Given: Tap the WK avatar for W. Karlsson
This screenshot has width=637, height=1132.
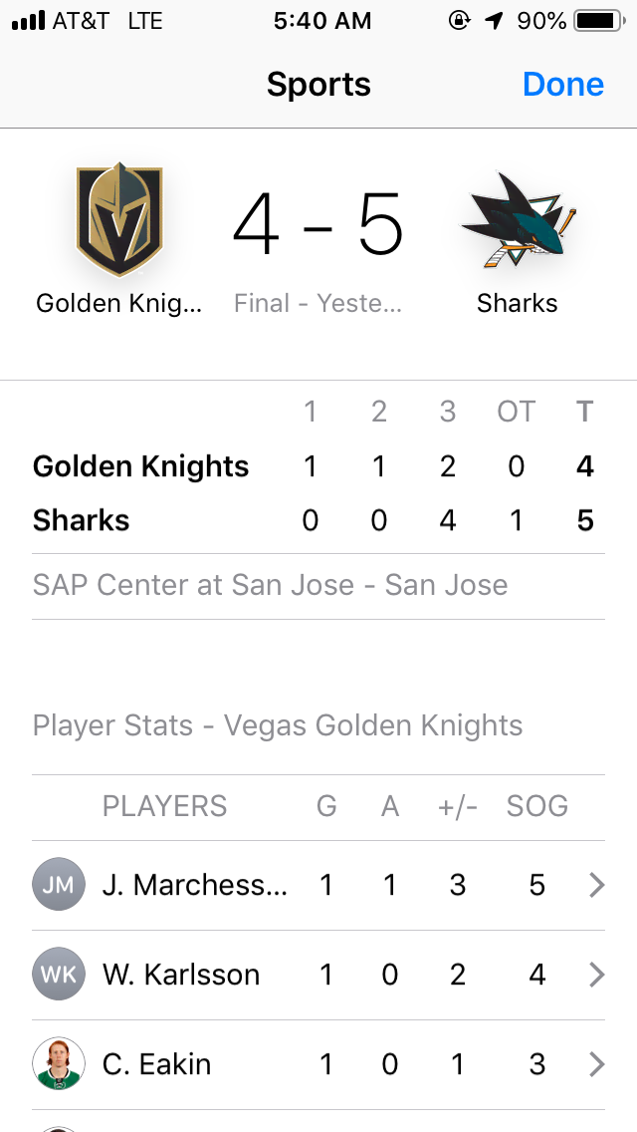Looking at the screenshot, I should click(59, 975).
